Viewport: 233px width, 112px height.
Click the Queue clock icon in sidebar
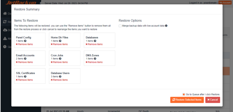pyautogui.click(x=5, y=47)
